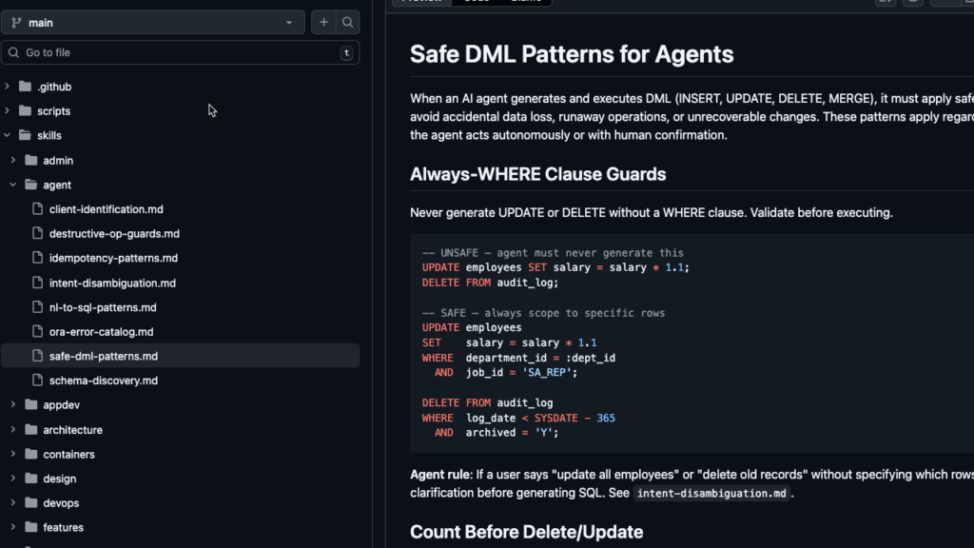
Task: Open client-identification.md in the file tree
Action: click(x=107, y=209)
